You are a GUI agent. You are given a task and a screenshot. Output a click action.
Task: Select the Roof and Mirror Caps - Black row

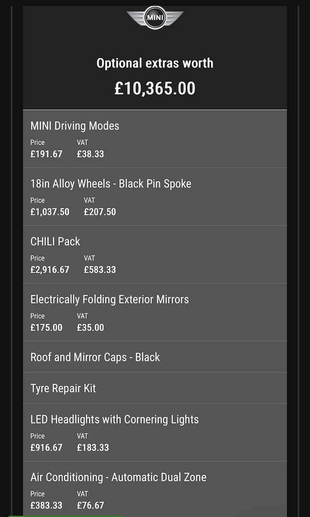coord(95,357)
